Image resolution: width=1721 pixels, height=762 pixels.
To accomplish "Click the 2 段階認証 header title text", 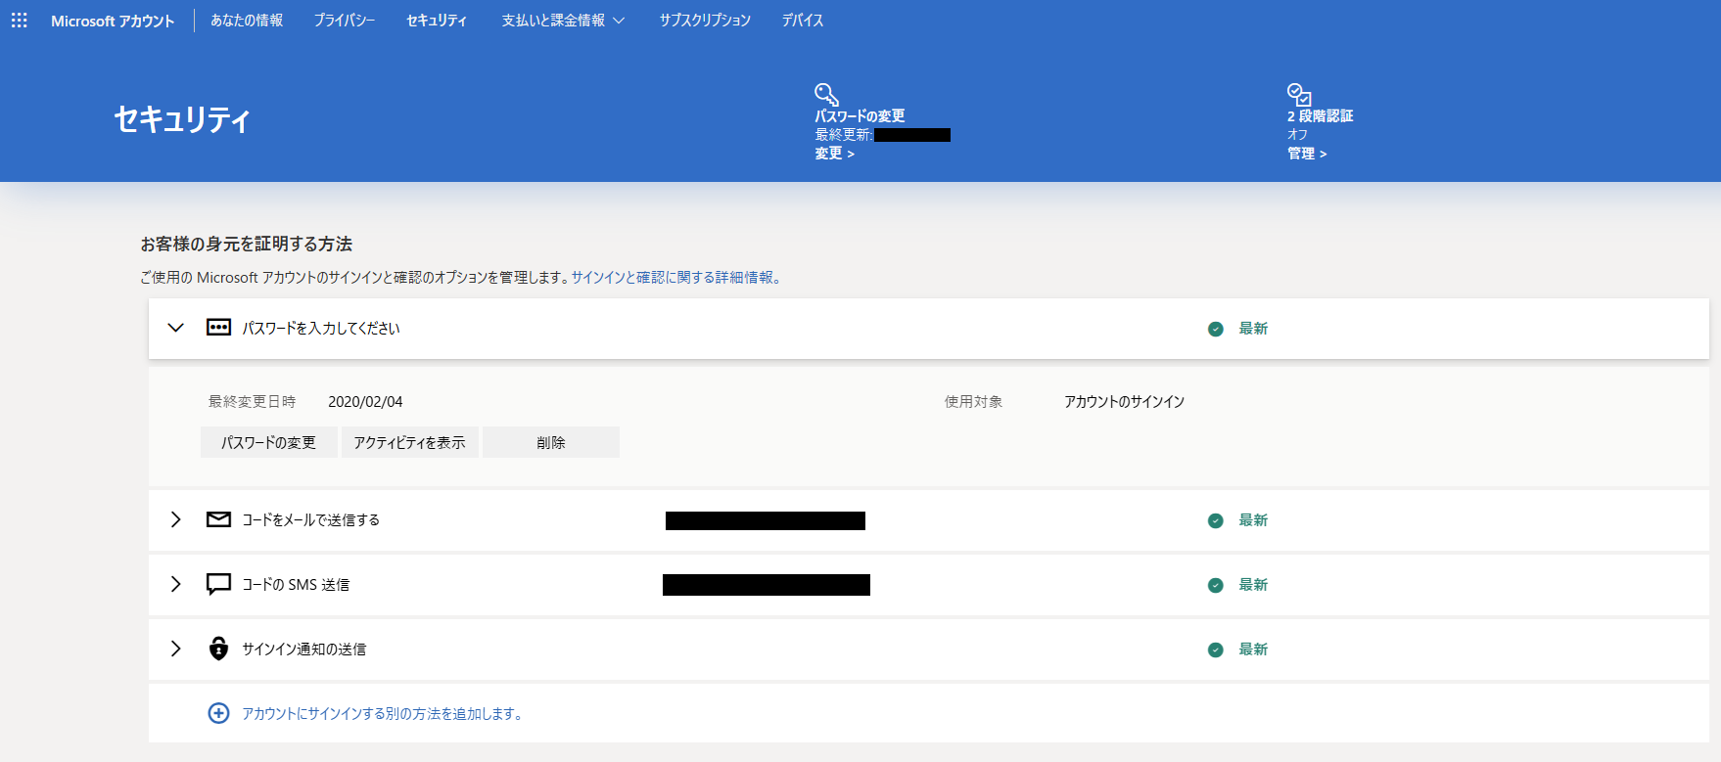I will coord(1320,116).
